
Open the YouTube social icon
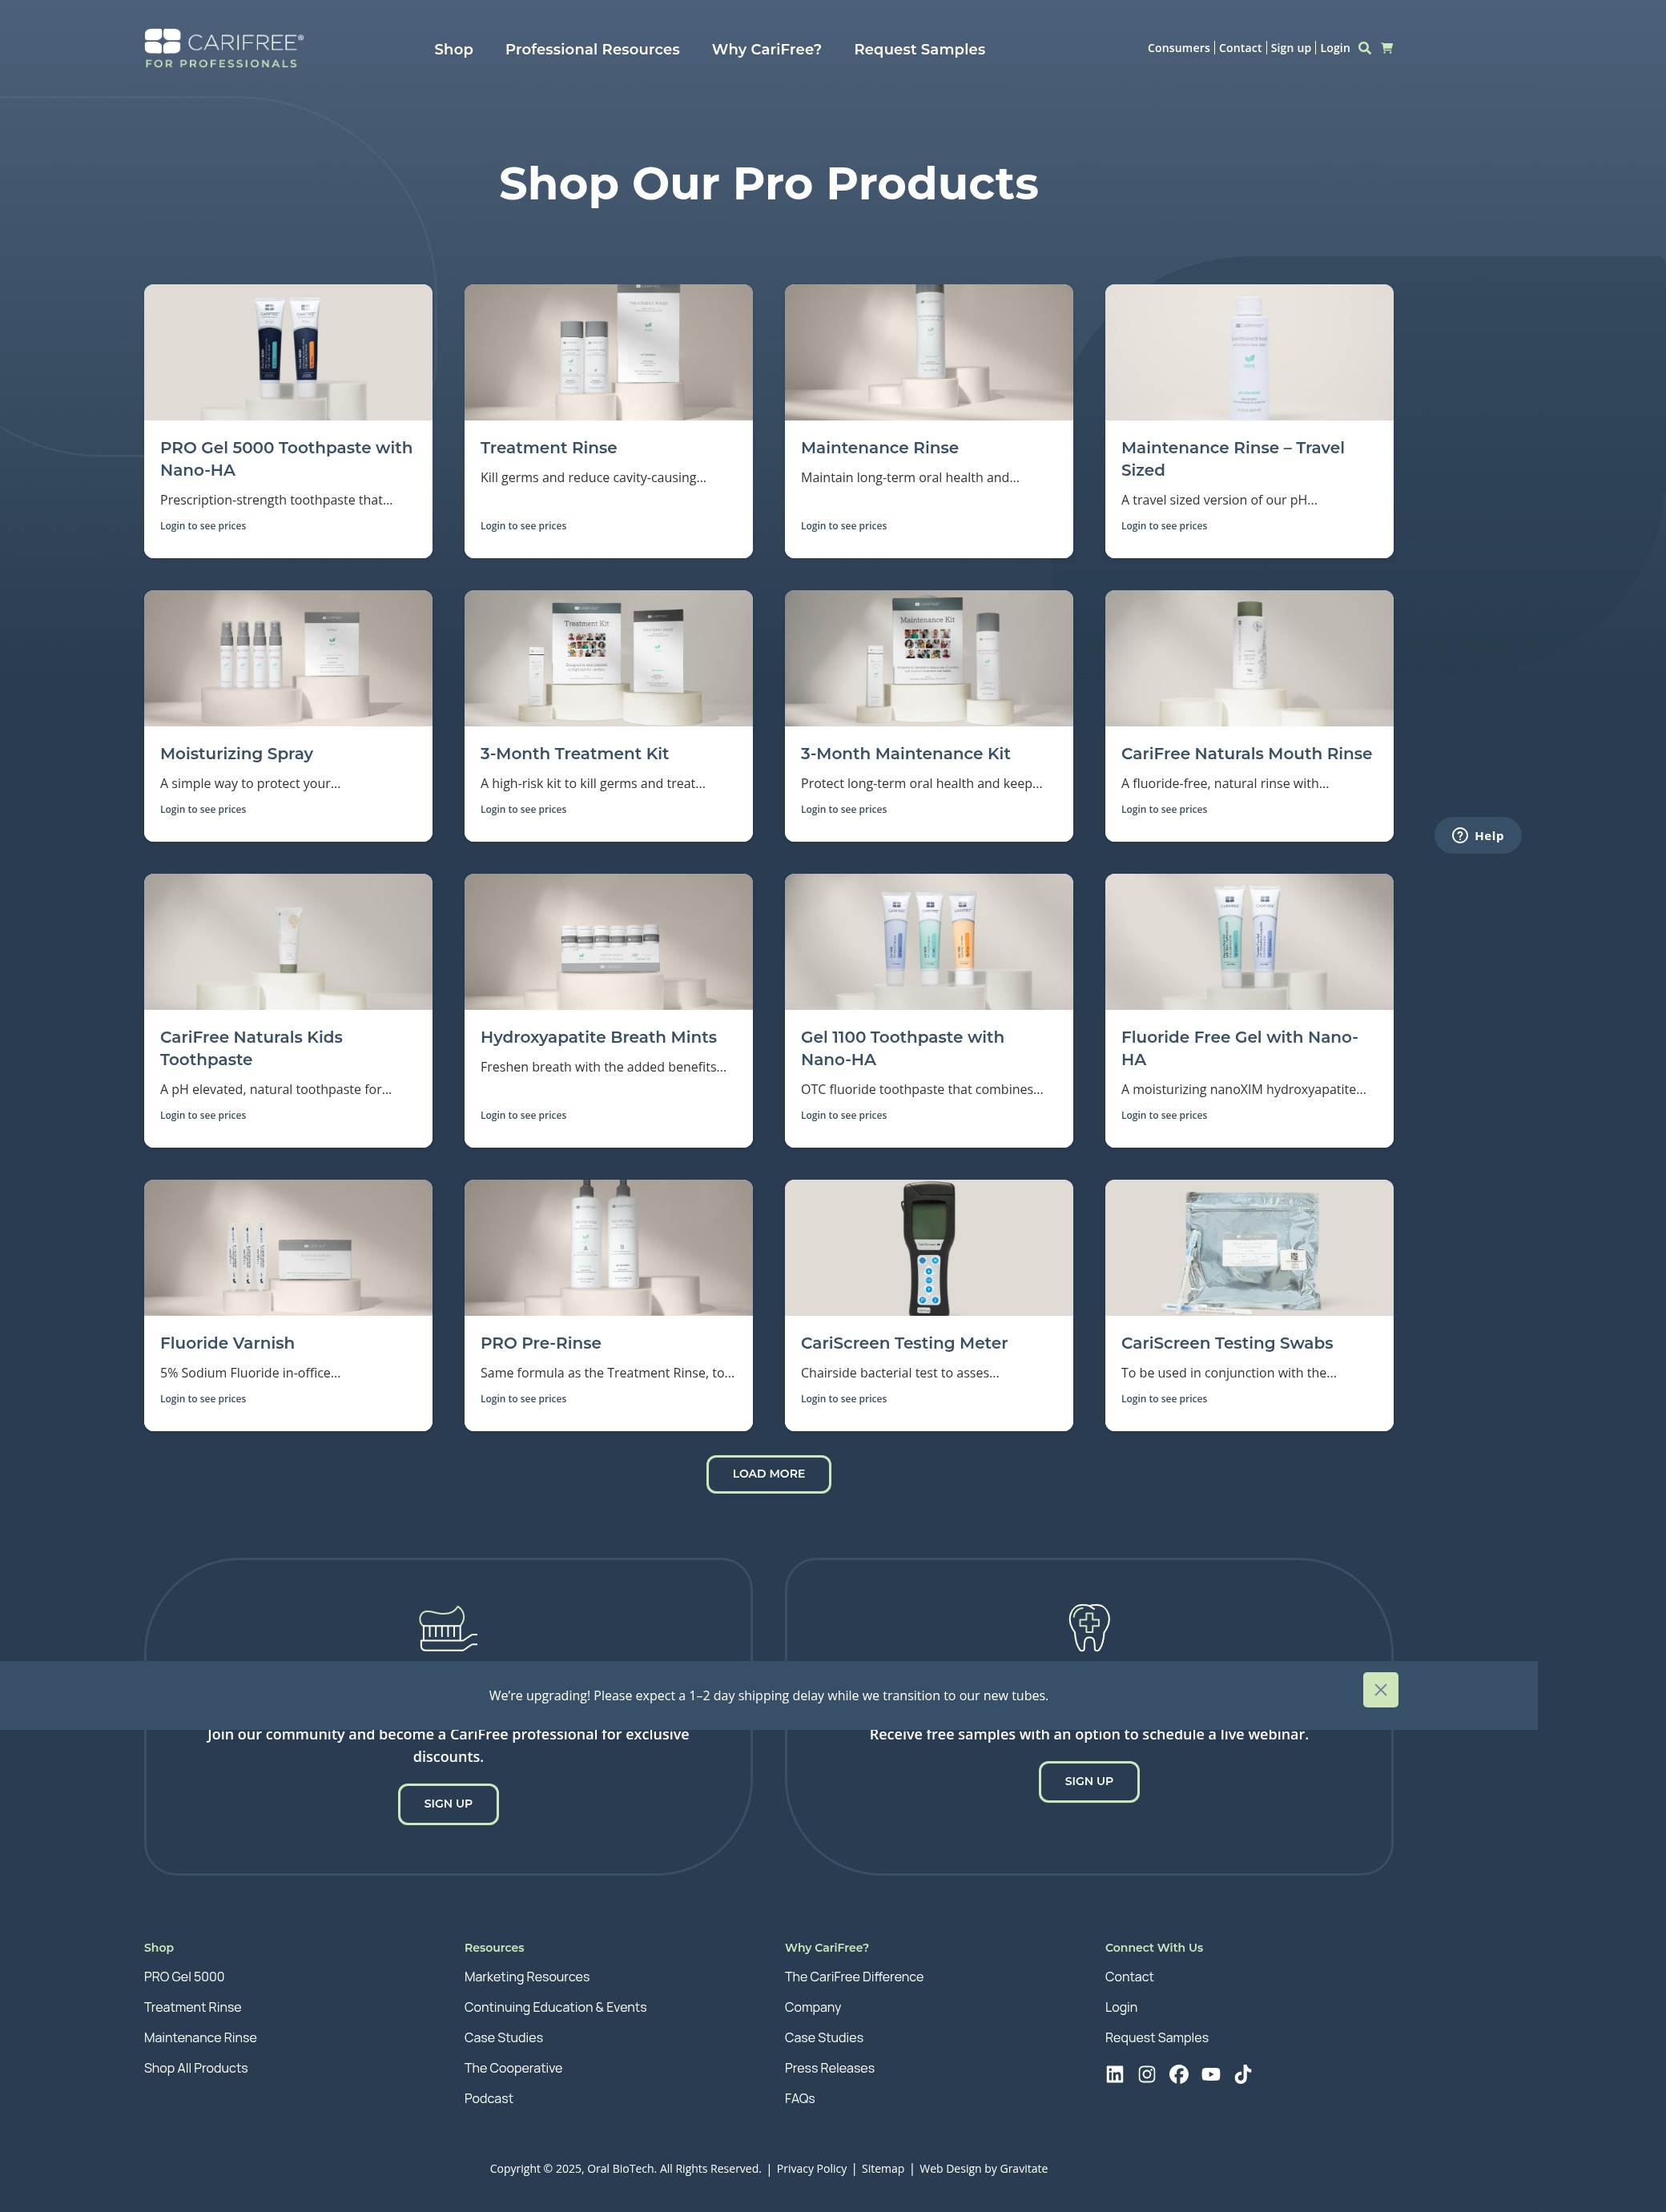click(1211, 2074)
